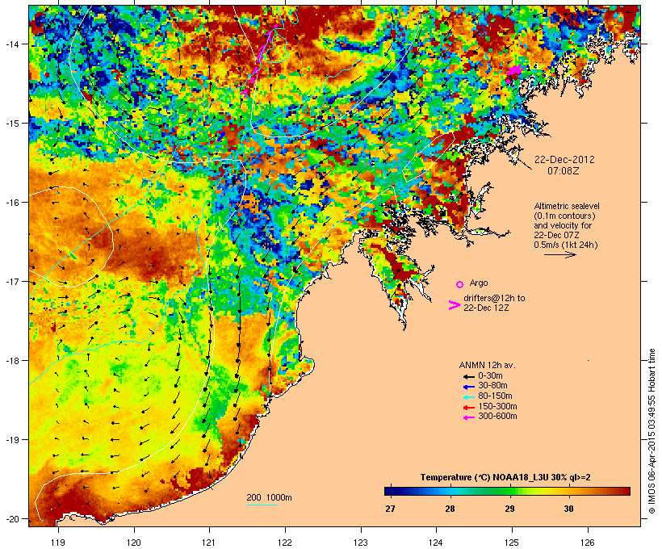Click the 200 1000m depth contour legend
The height and width of the screenshot is (549, 662).
click(269, 497)
